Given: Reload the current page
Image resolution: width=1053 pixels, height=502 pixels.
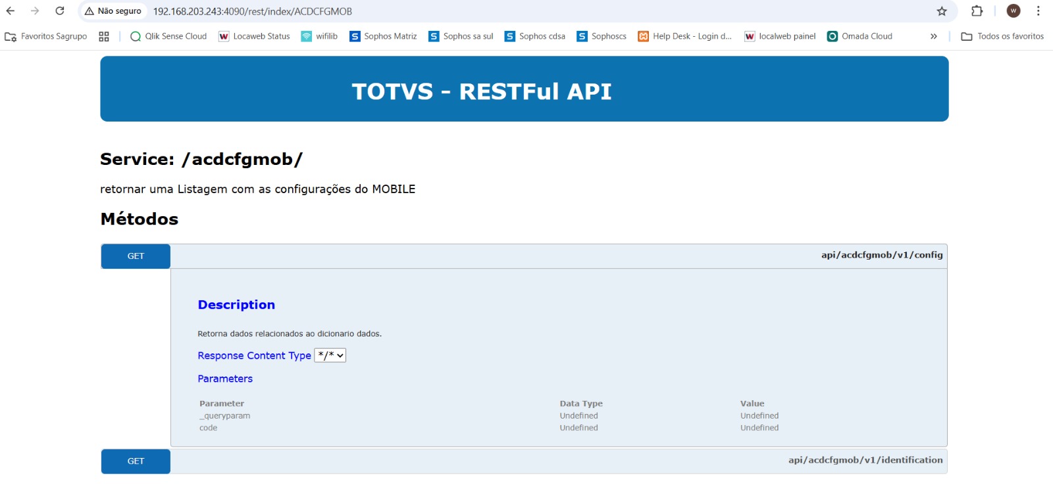Looking at the screenshot, I should tap(60, 11).
